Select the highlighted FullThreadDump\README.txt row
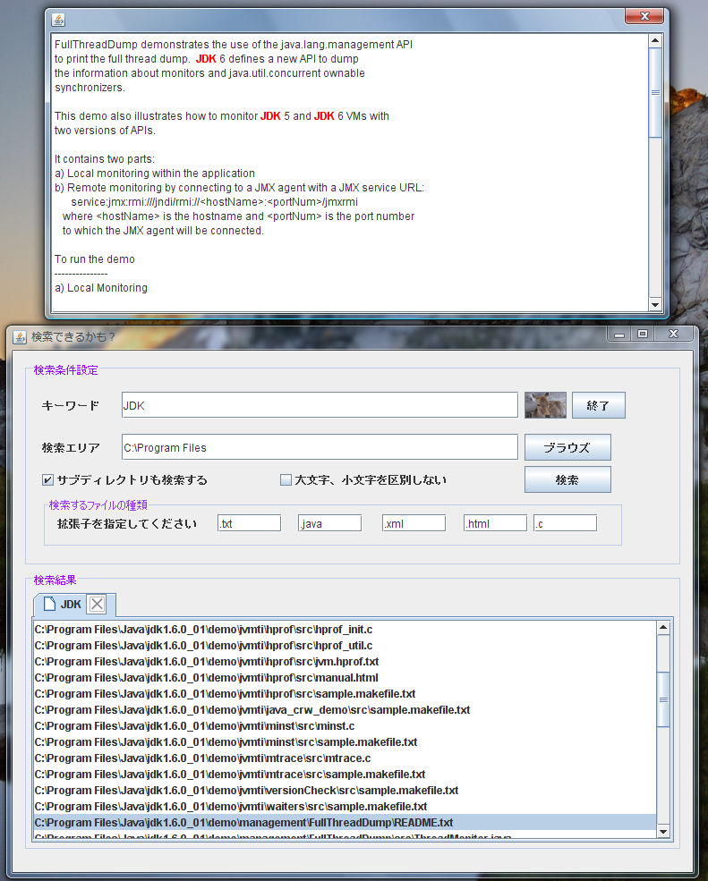The image size is (708, 881). point(345,823)
